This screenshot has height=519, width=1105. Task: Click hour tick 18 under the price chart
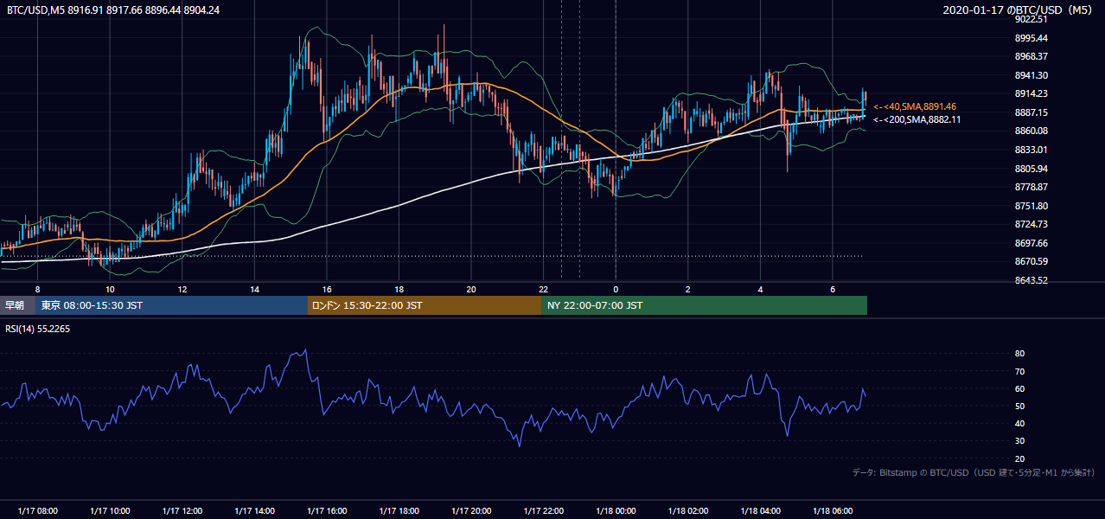click(399, 289)
